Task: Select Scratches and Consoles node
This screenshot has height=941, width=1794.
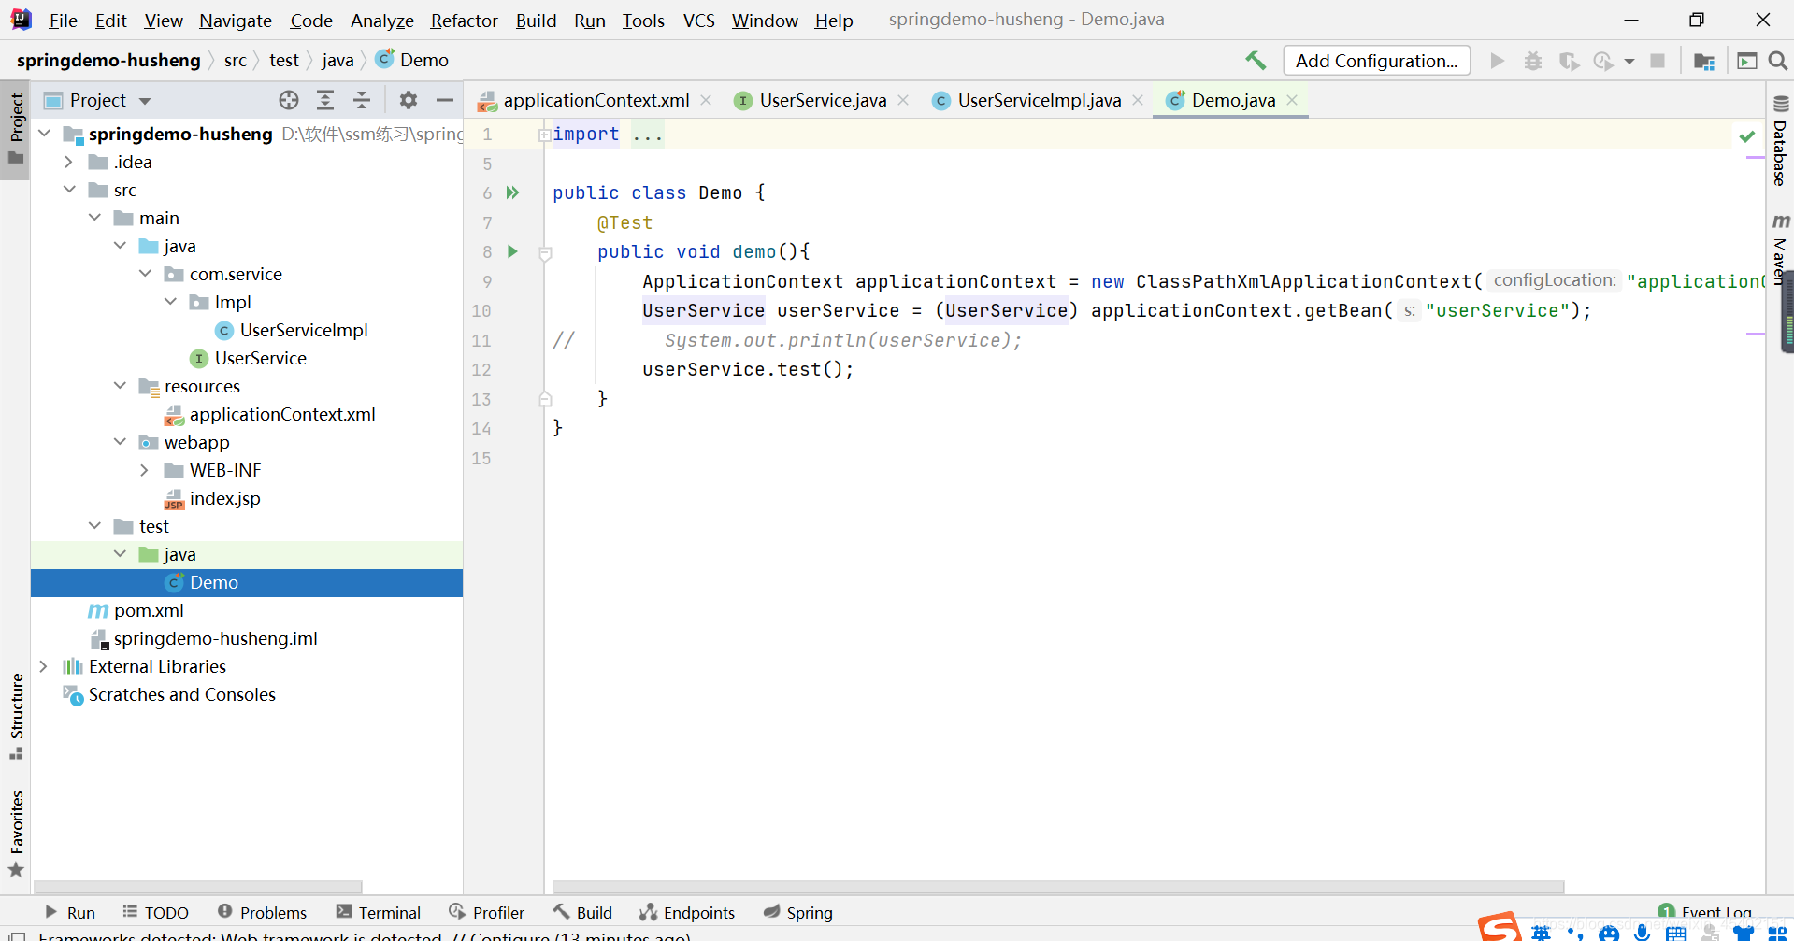Action: click(181, 694)
